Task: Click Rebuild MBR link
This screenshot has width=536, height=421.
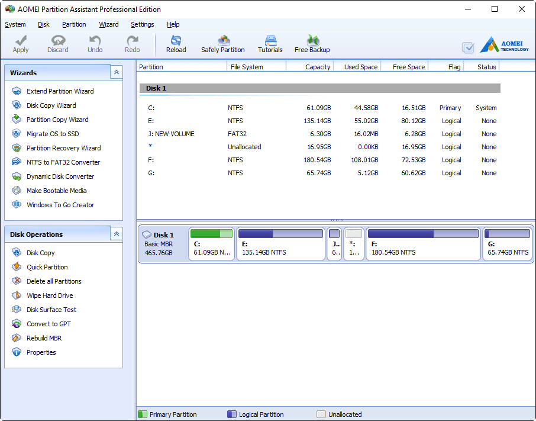Action: 44,338
